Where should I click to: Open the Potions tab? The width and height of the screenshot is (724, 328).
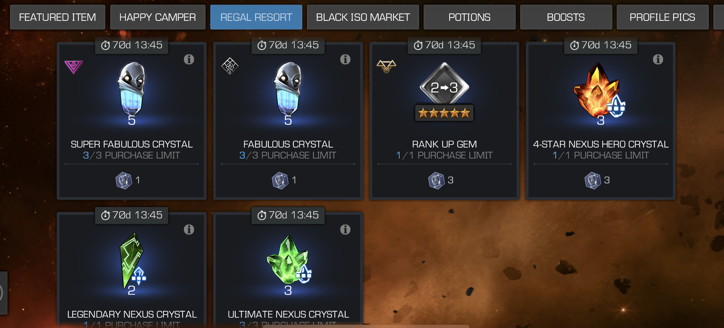click(x=469, y=17)
